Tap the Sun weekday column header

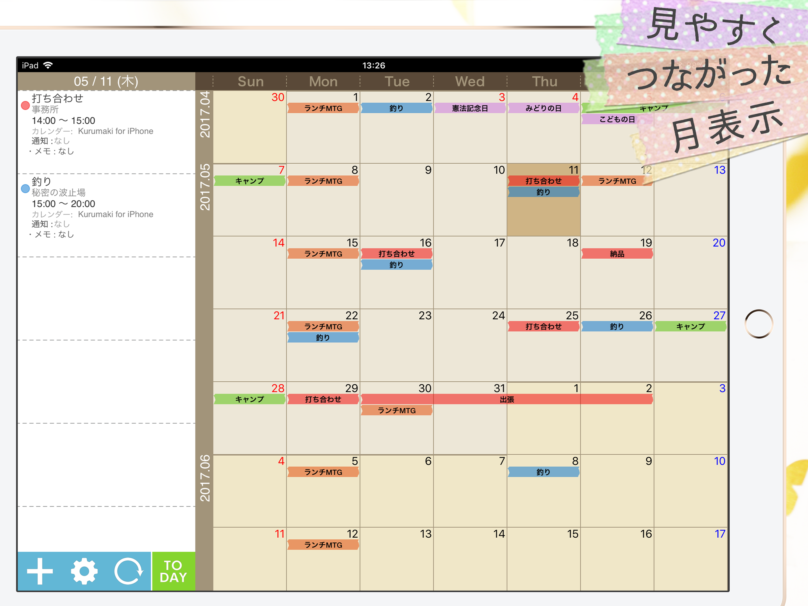pos(250,81)
